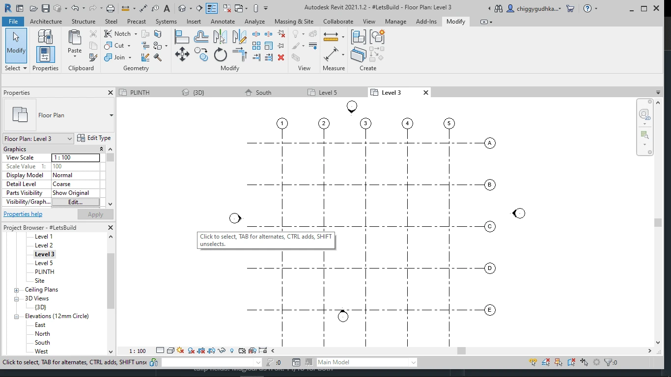Open the Notch dropdown arrow

pyautogui.click(x=136, y=34)
